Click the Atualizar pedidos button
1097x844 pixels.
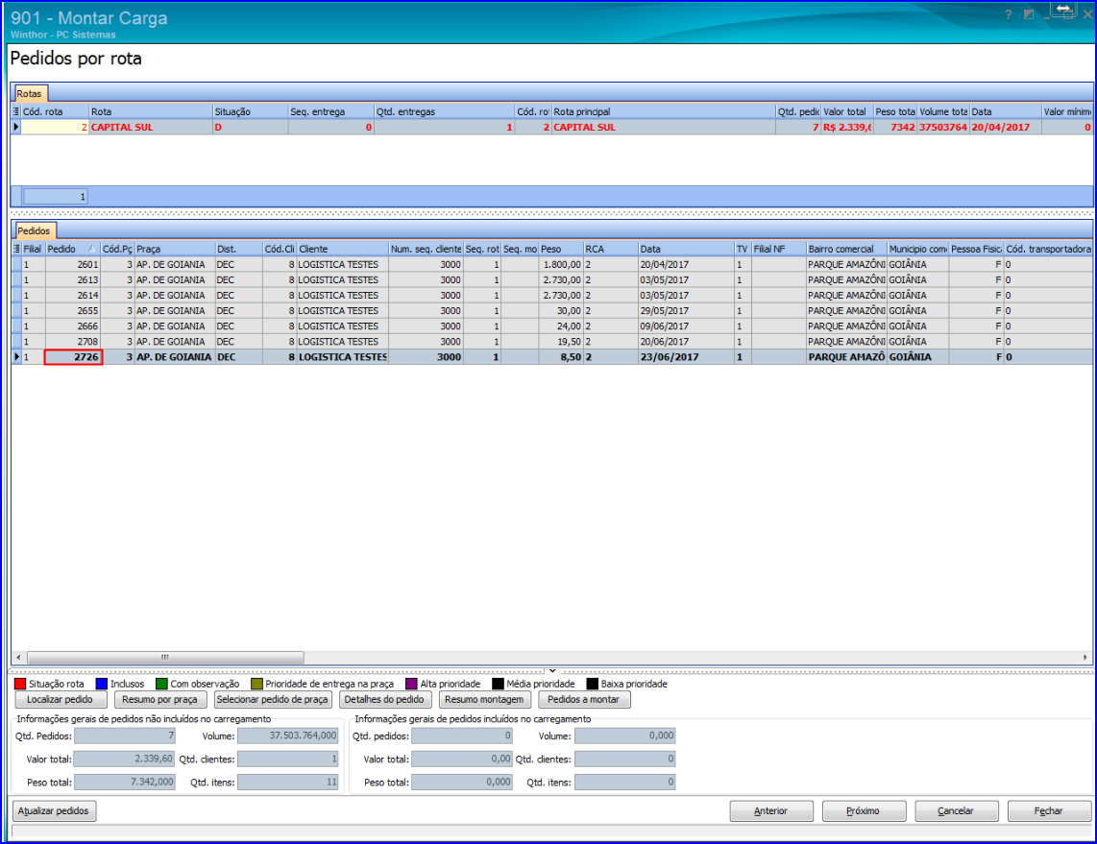click(x=54, y=811)
